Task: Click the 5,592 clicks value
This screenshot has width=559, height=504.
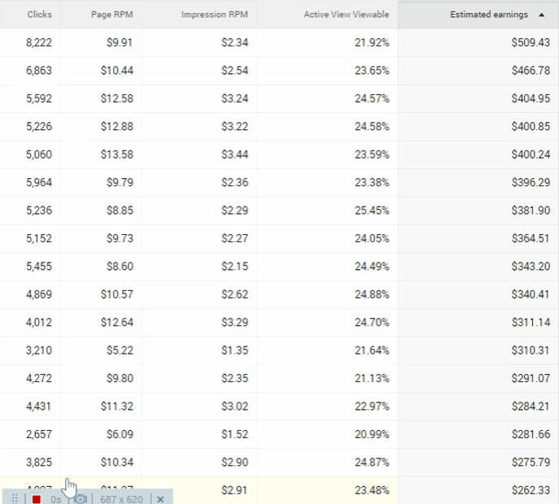Action: (x=39, y=98)
